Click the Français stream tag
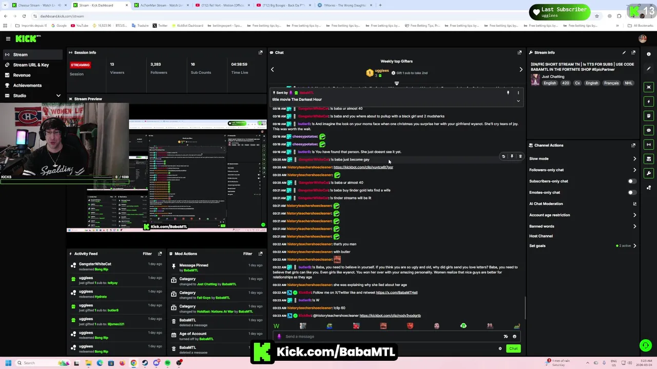 [611, 83]
